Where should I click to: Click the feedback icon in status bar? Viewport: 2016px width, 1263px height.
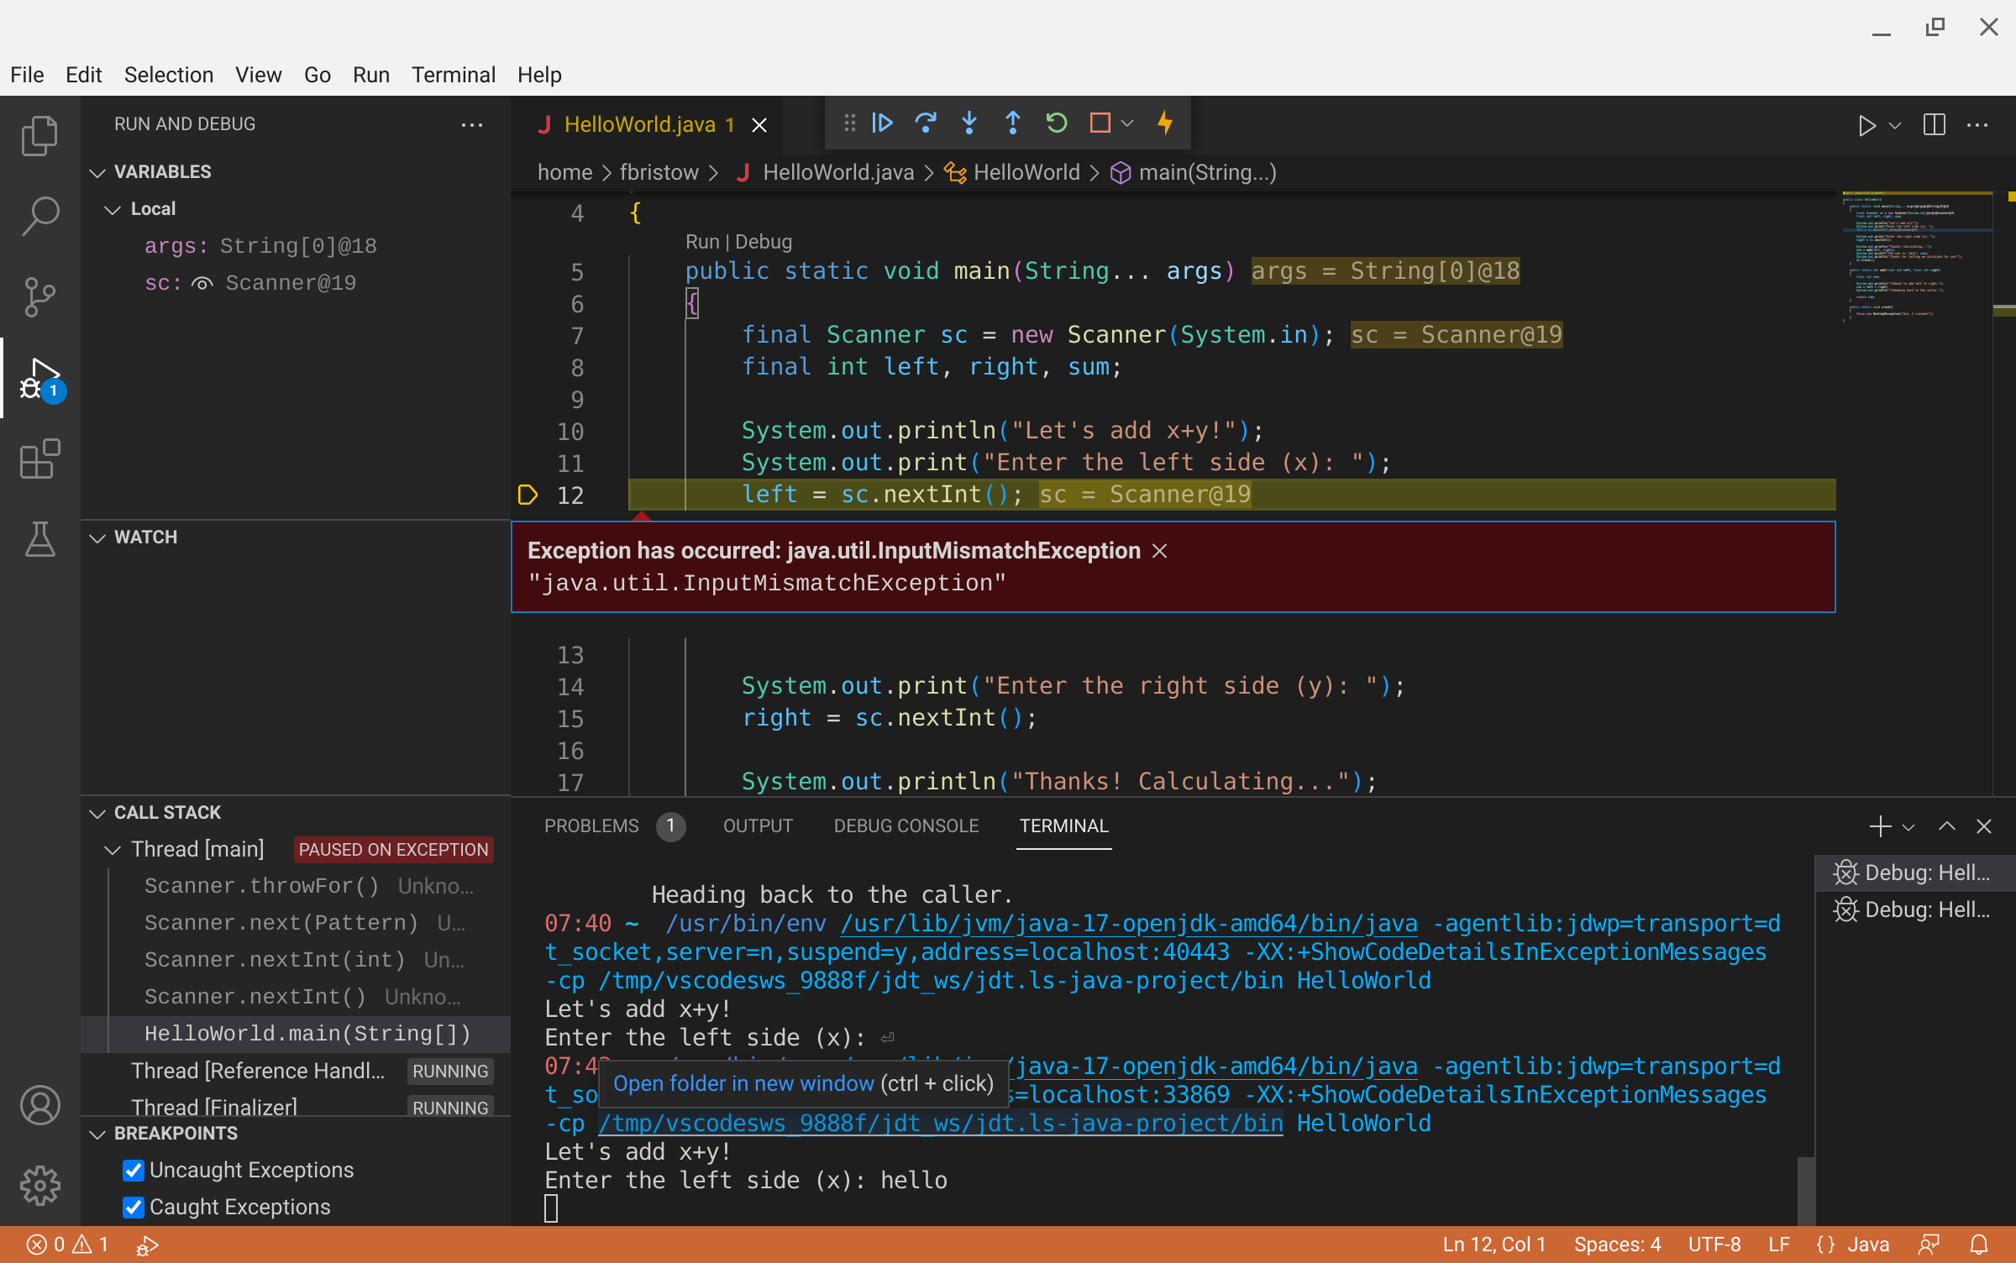pyautogui.click(x=1929, y=1245)
